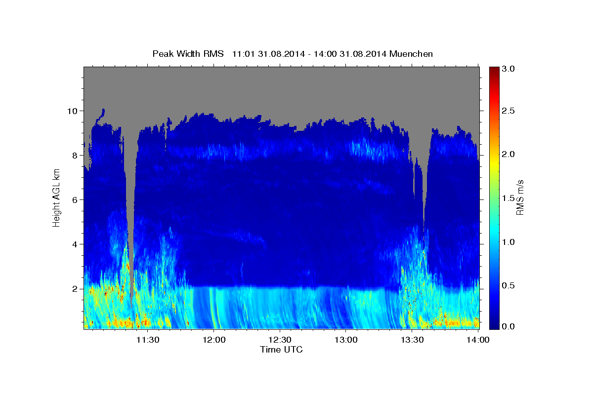Screen dimensions: 593x395
Task: Click the 12:30 time tick label
Action: coord(280,340)
